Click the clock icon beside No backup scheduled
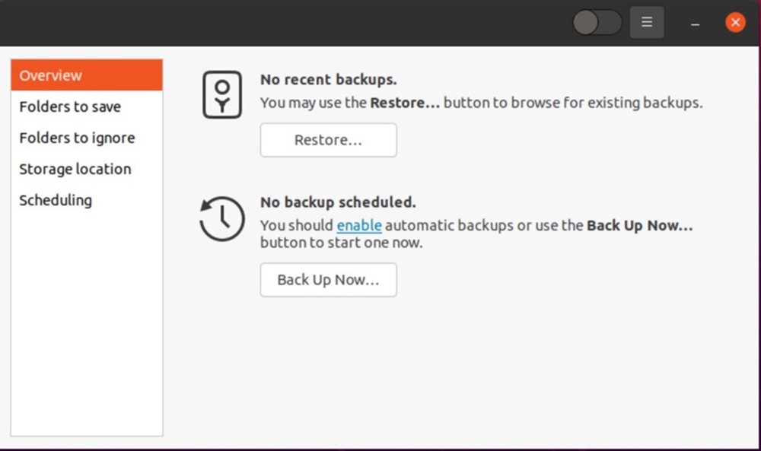This screenshot has height=451, width=761. pyautogui.click(x=221, y=219)
